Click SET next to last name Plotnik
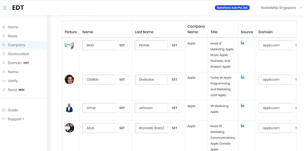304x151 pixels. tap(174, 45)
